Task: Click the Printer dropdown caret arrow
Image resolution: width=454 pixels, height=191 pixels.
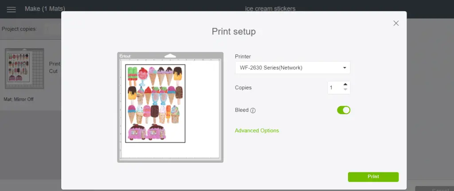Action: click(x=344, y=68)
